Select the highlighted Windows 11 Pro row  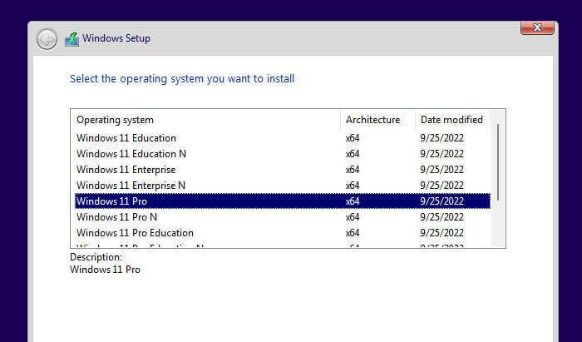283,201
